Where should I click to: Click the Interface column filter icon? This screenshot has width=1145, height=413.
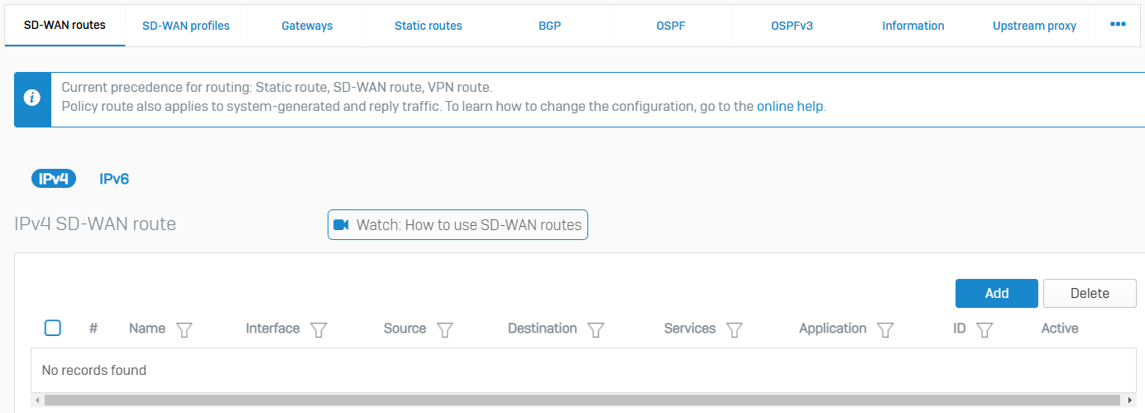319,329
